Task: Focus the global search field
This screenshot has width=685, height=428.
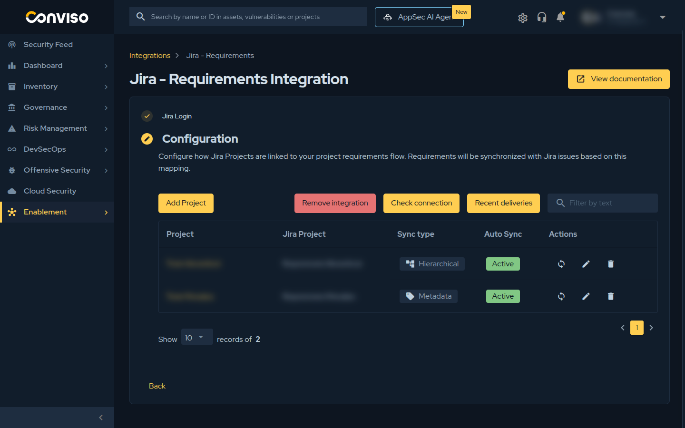Action: coord(248,17)
